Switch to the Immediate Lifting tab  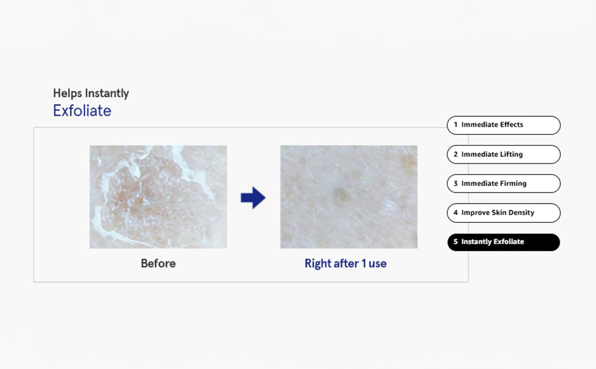click(503, 154)
